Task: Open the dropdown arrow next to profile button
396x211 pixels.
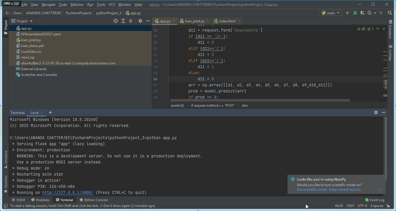Action: 375,13
